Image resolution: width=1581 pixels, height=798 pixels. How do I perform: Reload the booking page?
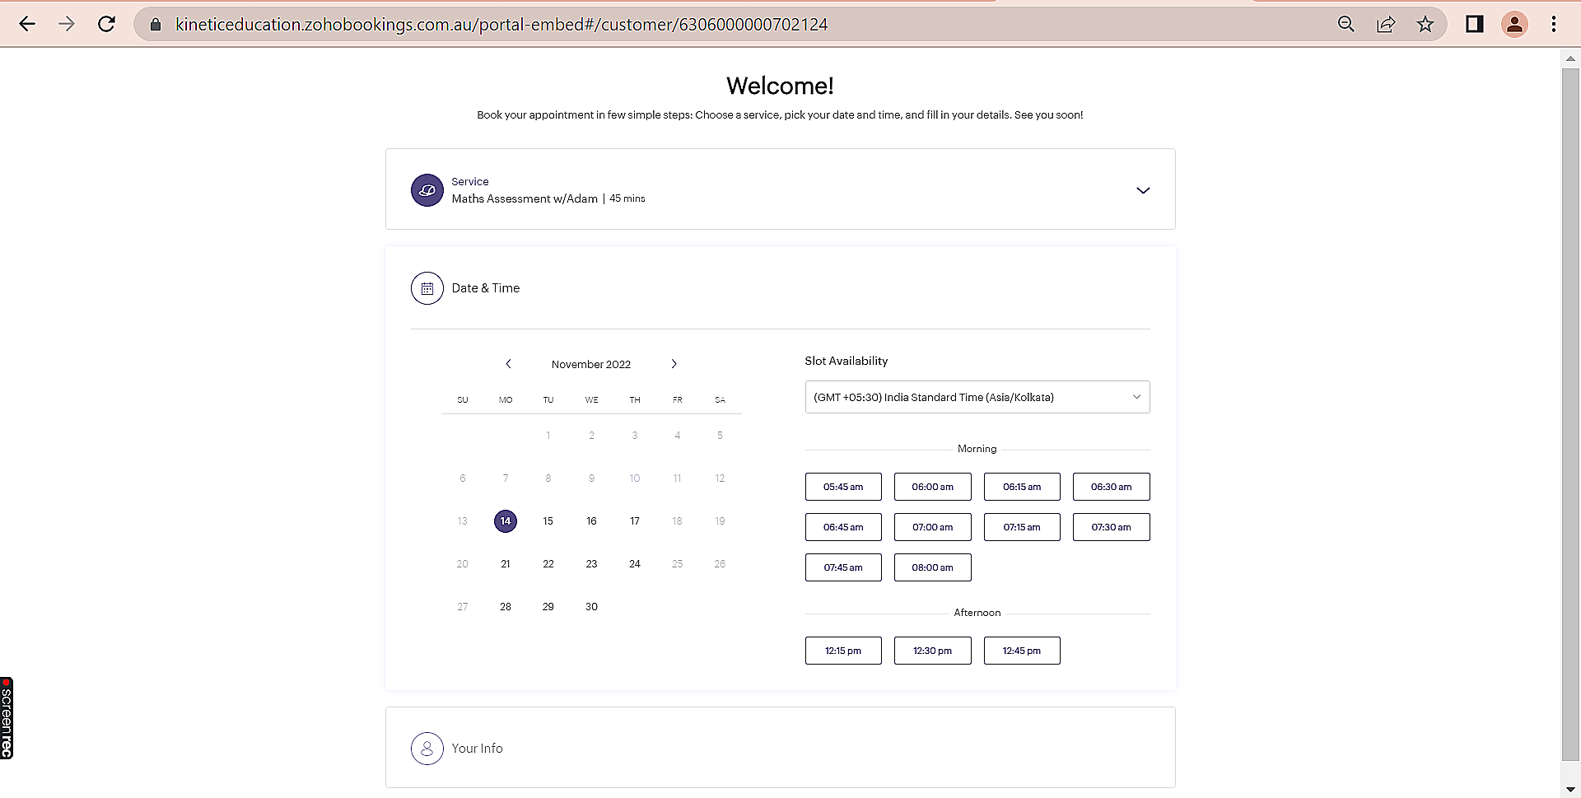(x=106, y=25)
